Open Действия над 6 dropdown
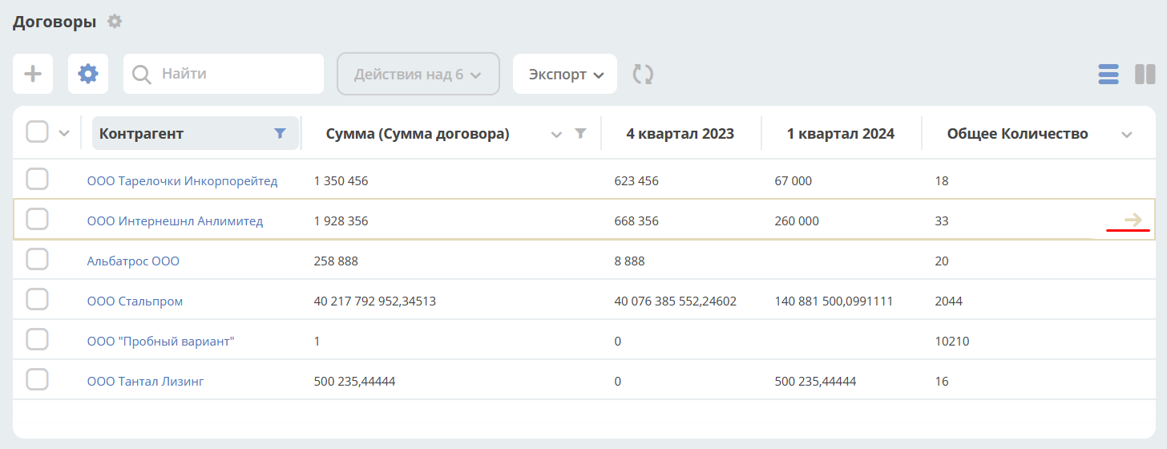The height and width of the screenshot is (449, 1167). [x=418, y=75]
